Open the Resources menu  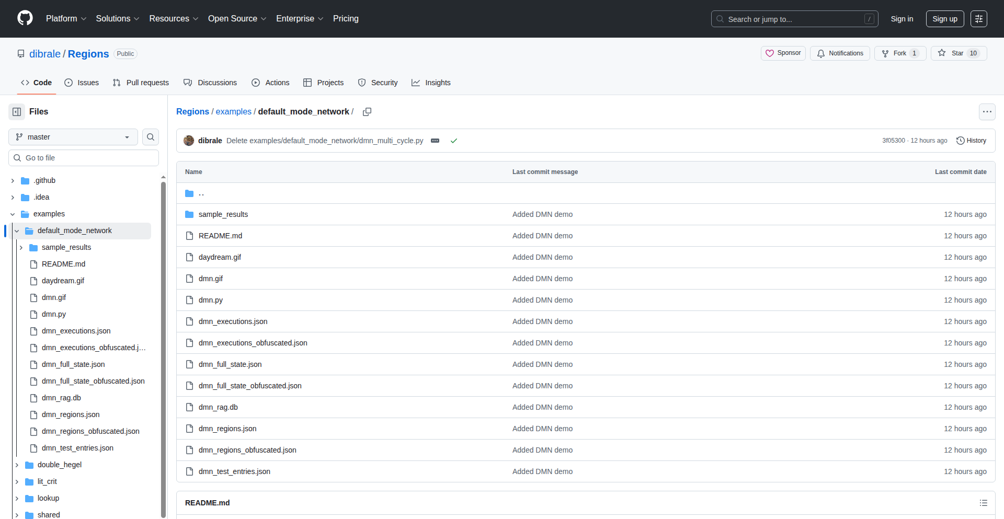(x=174, y=19)
